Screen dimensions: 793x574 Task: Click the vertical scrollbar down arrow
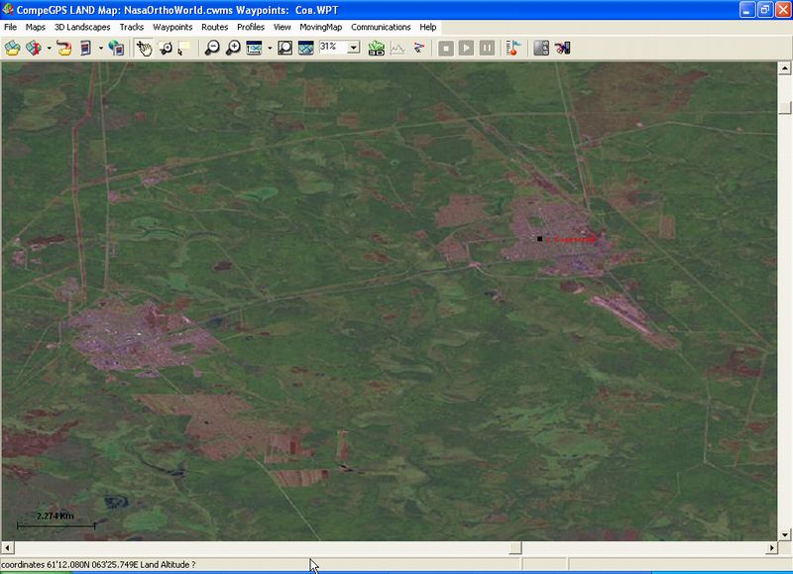[784, 534]
